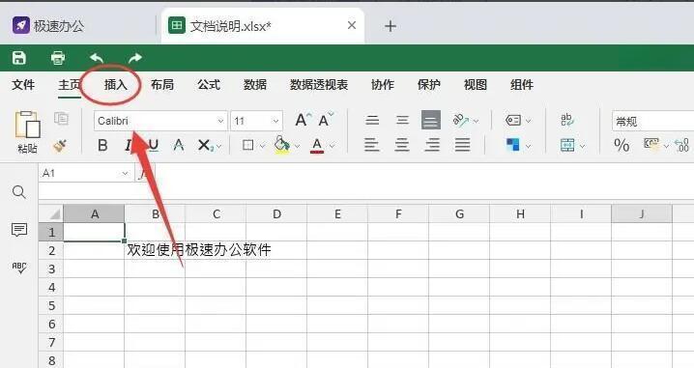The width and height of the screenshot is (694, 368).
Task: Toggle italic formatting
Action: pyautogui.click(x=129, y=145)
